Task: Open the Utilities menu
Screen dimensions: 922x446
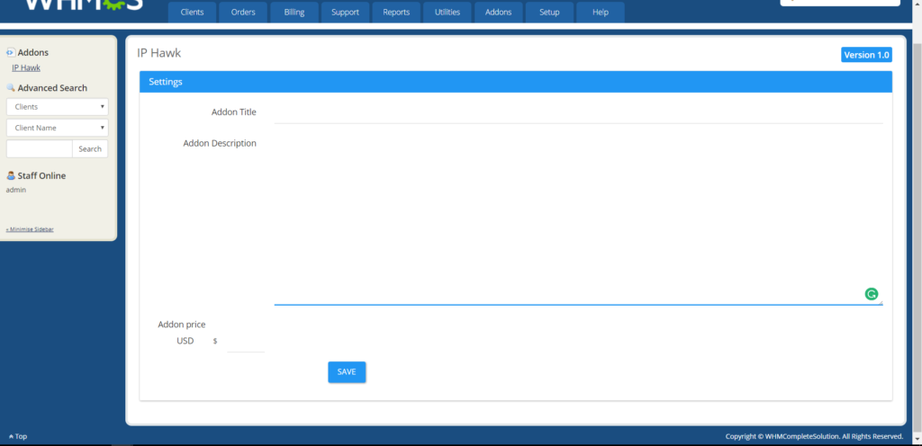Action: pyautogui.click(x=447, y=13)
